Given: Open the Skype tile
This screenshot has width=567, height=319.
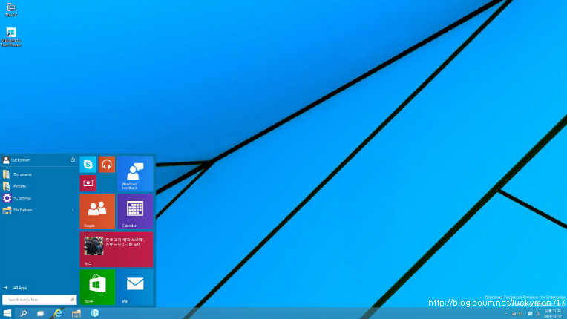Looking at the screenshot, I should coord(88,165).
